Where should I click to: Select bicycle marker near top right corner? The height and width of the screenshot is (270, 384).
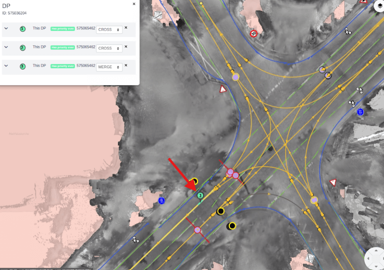click(x=348, y=31)
